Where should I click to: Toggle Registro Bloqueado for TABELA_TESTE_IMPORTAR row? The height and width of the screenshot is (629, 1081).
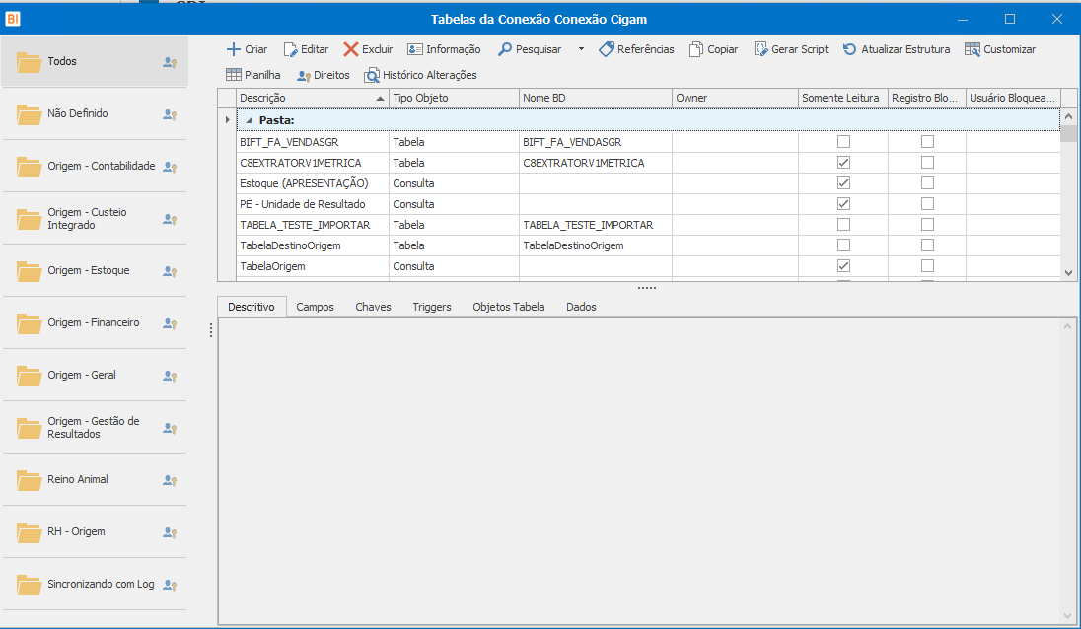[927, 225]
